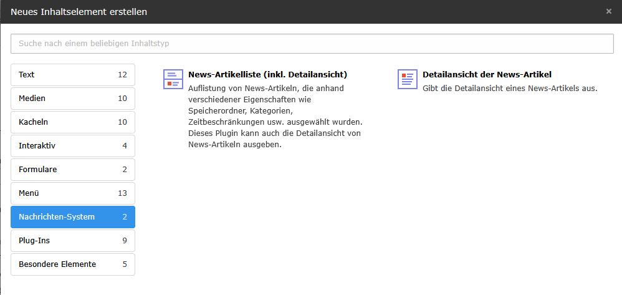Click the News-Artikelliste description text
The width and height of the screenshot is (622, 295).
[x=274, y=117]
